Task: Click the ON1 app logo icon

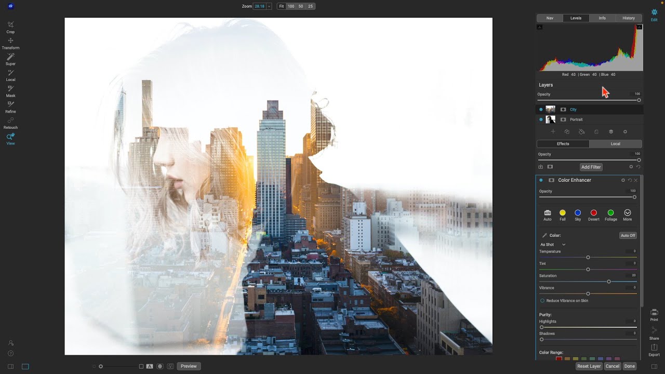Action: click(x=11, y=6)
